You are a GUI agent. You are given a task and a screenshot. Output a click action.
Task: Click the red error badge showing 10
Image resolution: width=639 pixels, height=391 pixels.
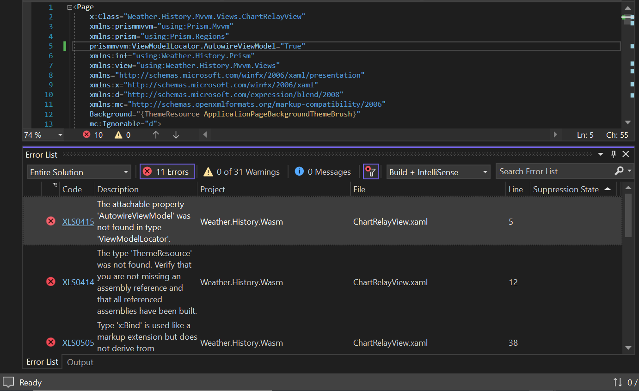pyautogui.click(x=92, y=134)
